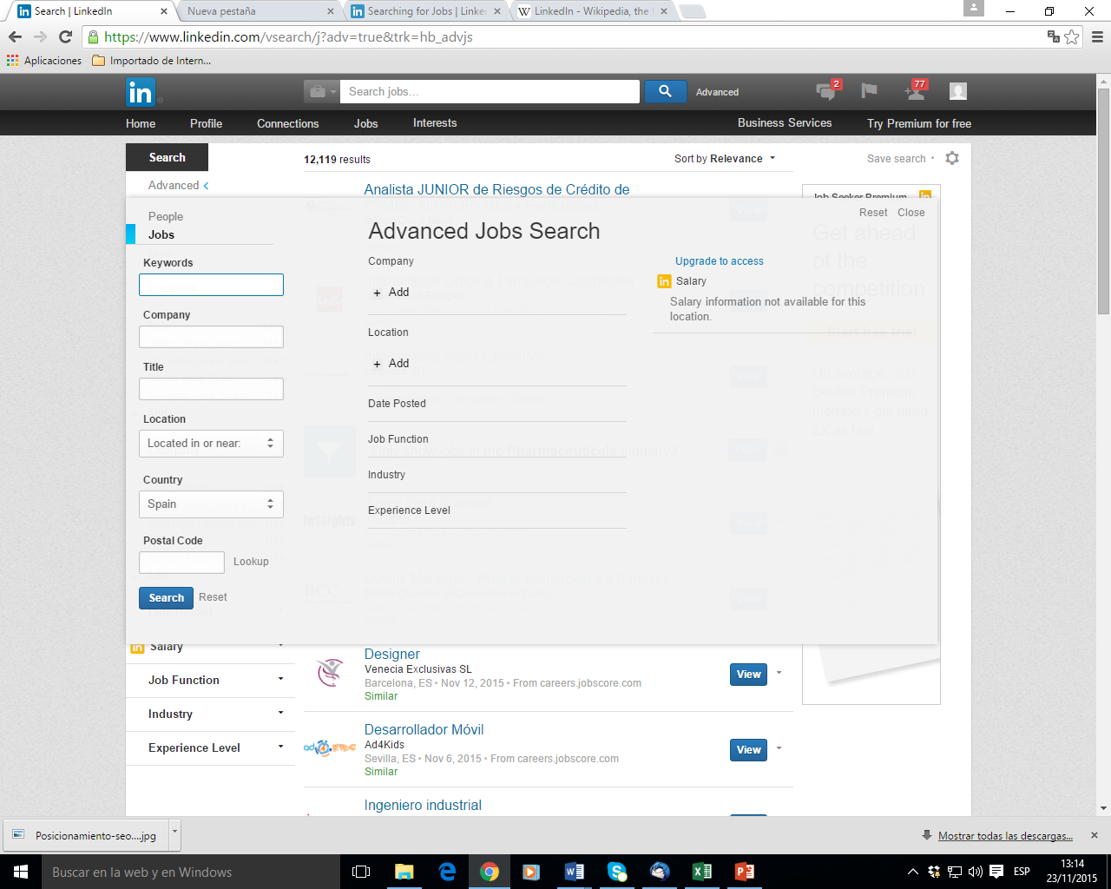The image size is (1111, 889).
Task: Add a Company filter in advanced panel
Action: [391, 293]
